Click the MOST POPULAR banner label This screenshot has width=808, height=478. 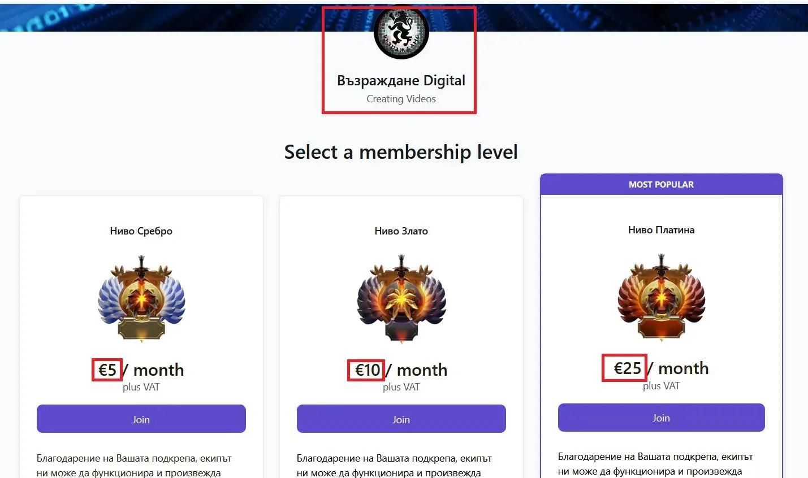click(x=660, y=184)
